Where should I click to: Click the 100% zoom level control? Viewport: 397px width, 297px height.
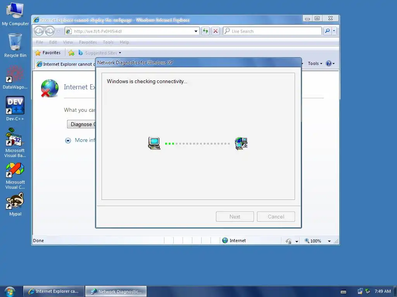click(313, 241)
